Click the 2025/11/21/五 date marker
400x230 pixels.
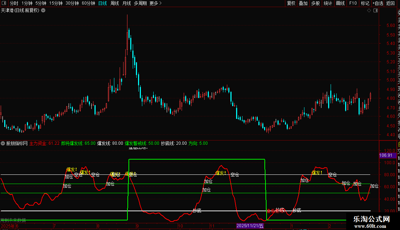250,226
